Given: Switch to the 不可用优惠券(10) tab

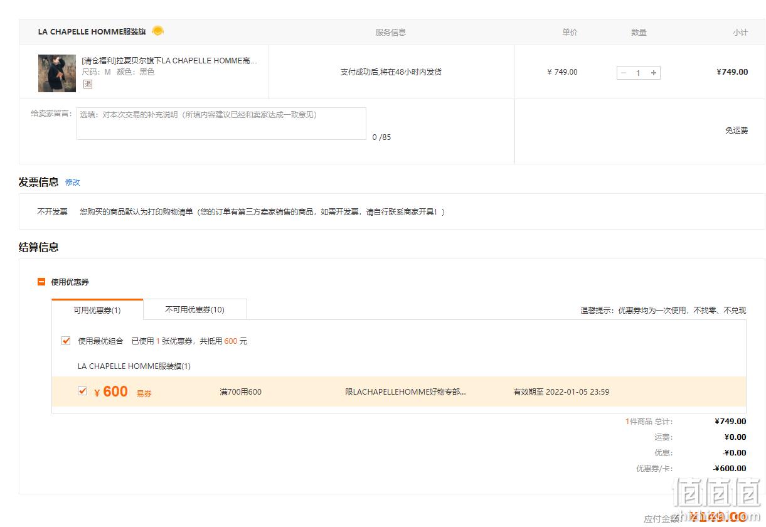Looking at the screenshot, I should click(x=195, y=309).
